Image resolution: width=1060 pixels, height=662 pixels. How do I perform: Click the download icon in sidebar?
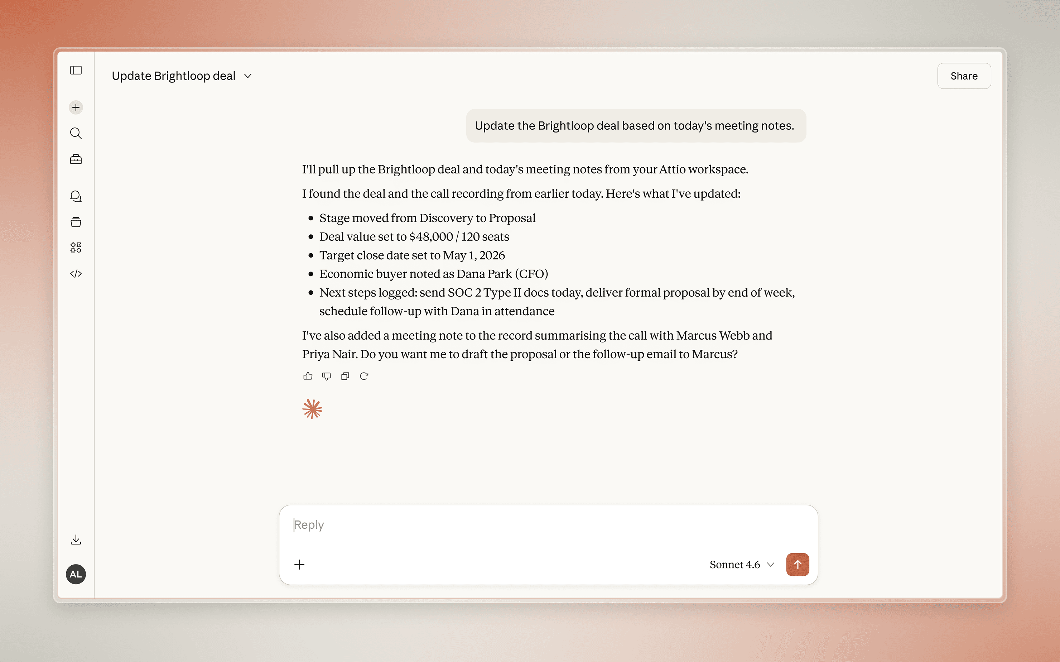click(x=76, y=539)
